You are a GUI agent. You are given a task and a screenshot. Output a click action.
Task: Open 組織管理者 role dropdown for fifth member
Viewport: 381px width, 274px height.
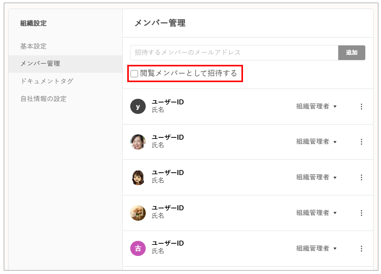pos(316,248)
